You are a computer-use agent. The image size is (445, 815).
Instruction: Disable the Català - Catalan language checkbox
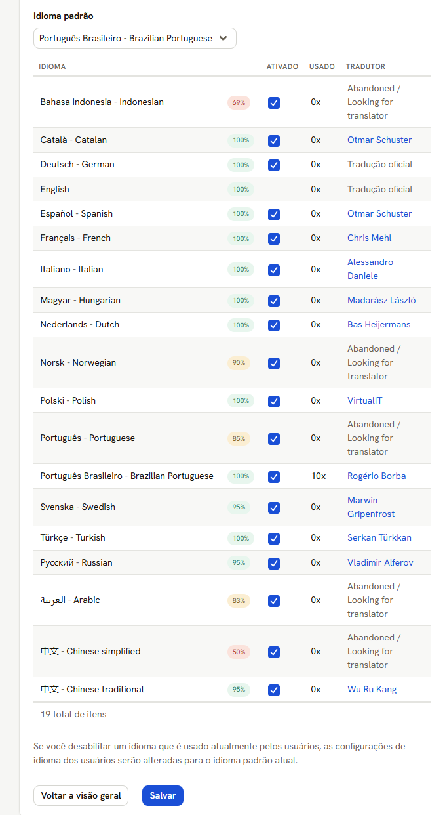coord(274,140)
